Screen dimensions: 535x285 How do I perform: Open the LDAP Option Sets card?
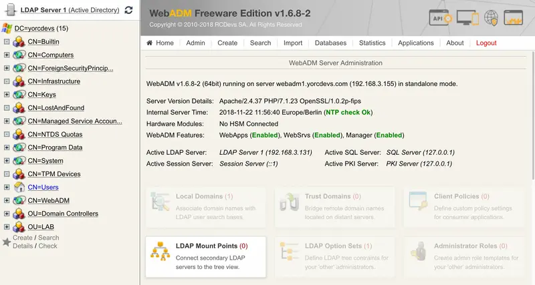[x=335, y=257]
